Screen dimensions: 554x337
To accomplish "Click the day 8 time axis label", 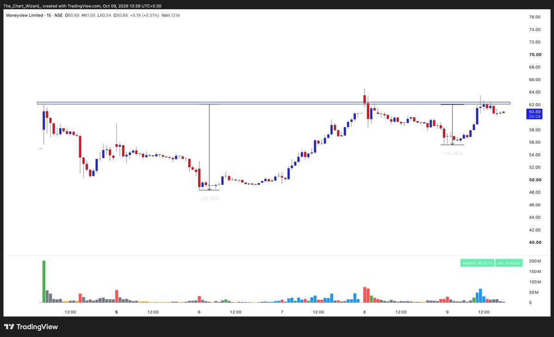I will click(365, 312).
